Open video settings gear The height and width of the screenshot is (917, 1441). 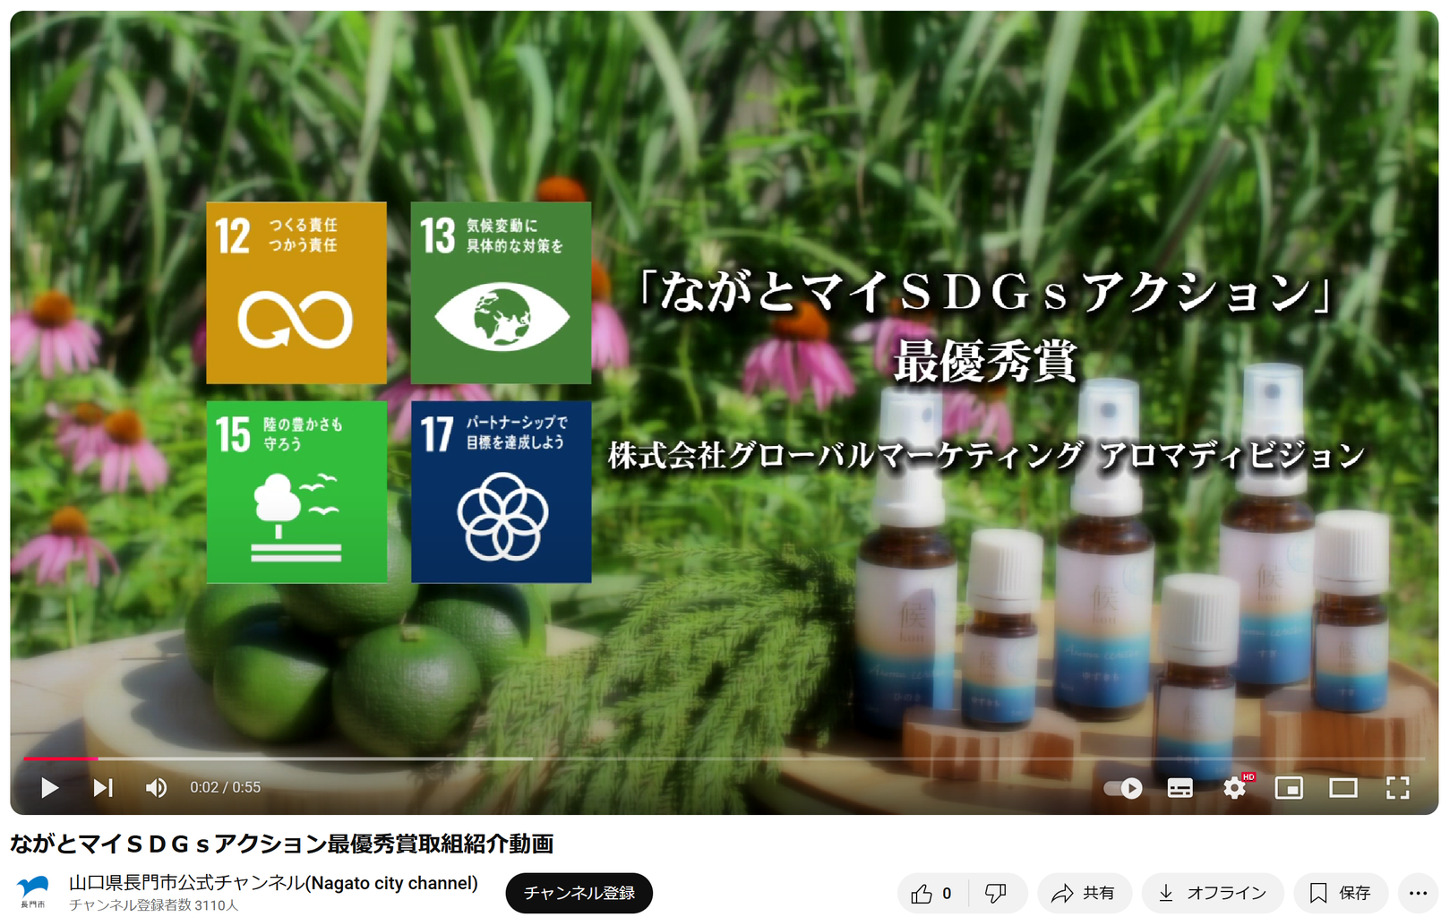click(1235, 788)
